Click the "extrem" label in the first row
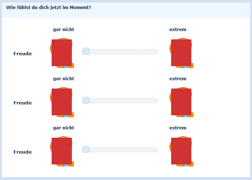This screenshot has height=180, width=252. (x=178, y=30)
